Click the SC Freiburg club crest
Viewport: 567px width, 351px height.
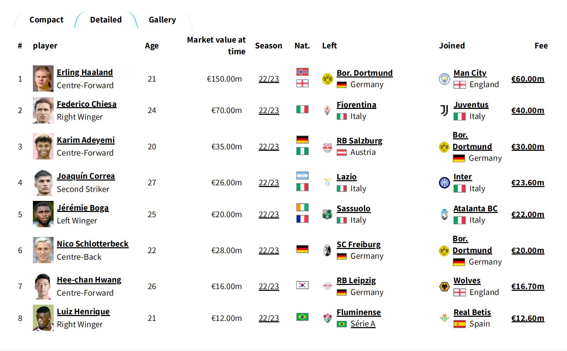pyautogui.click(x=327, y=250)
